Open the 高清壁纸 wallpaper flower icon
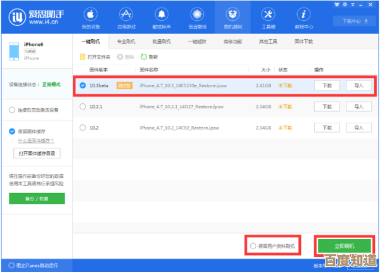Viewport: 380px width, 272px height. click(x=196, y=15)
